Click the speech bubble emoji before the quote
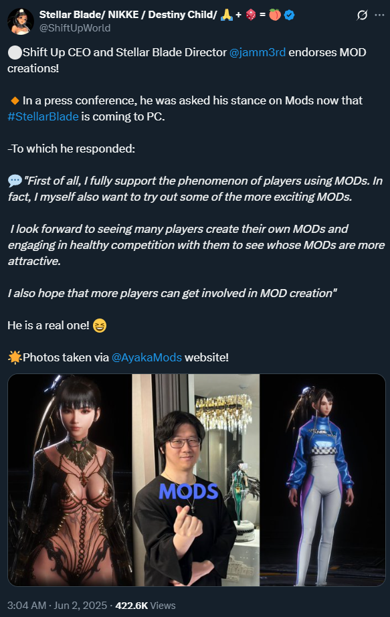The image size is (390, 617). click(15, 181)
